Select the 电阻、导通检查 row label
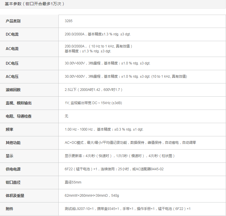The image size is (226, 216). click(19, 116)
